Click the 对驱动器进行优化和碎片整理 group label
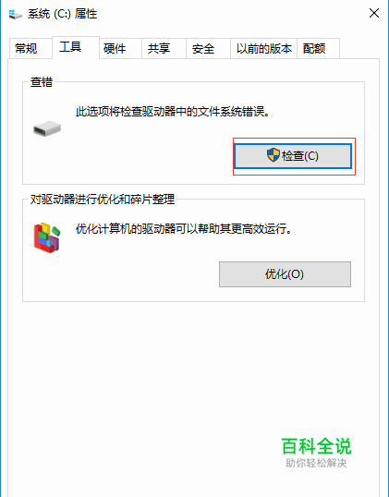 (x=103, y=200)
